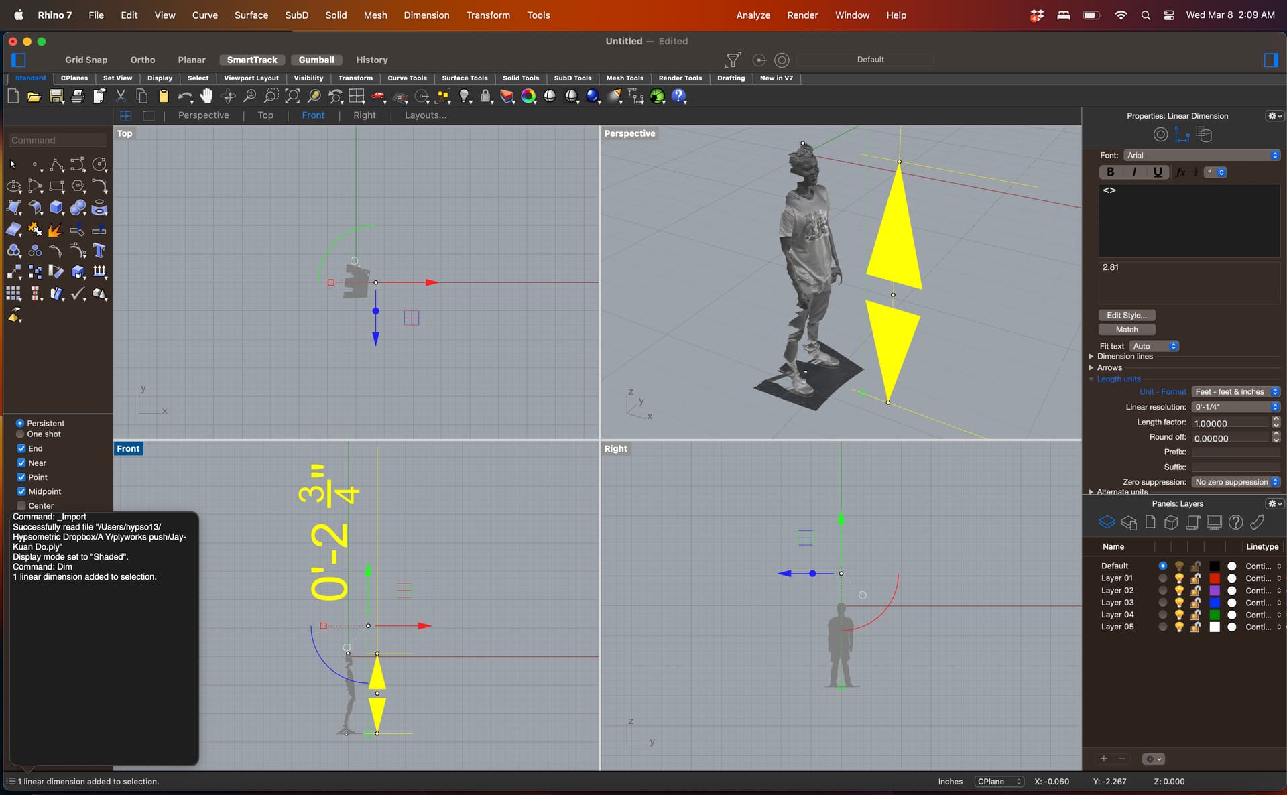
Task: Click the Edit Style... button
Action: click(1126, 315)
